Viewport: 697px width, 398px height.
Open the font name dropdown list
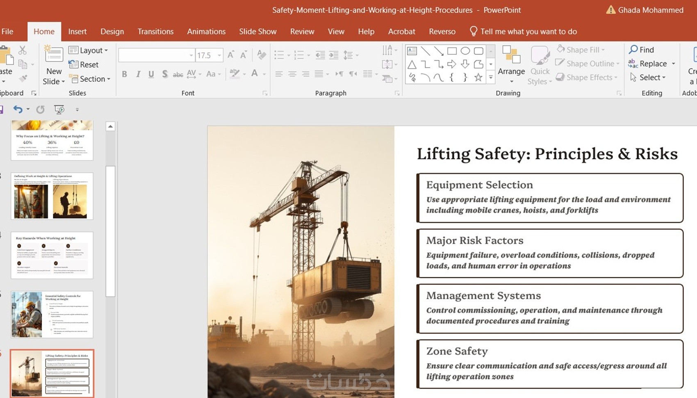tap(191, 55)
